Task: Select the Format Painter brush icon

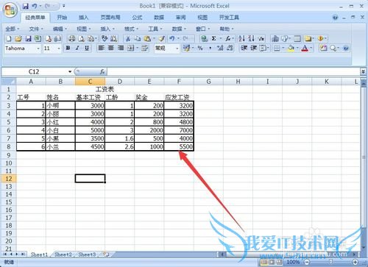Action: (162, 38)
